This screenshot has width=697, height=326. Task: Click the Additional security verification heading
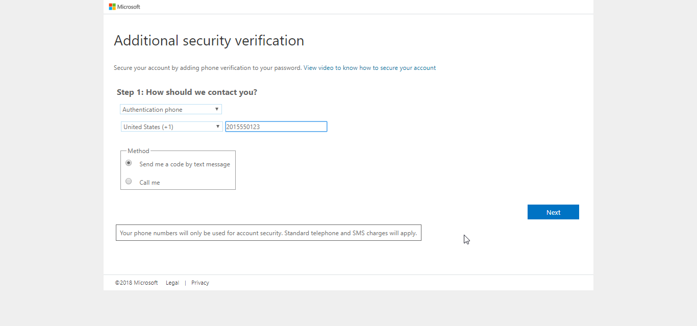tap(209, 41)
